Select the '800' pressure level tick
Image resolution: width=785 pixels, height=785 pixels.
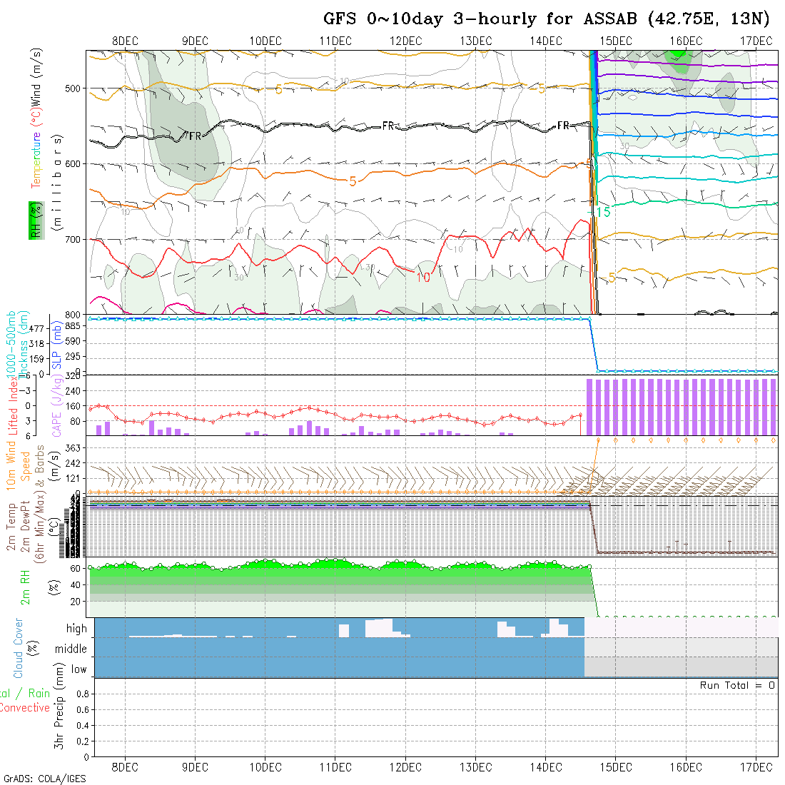73,315
